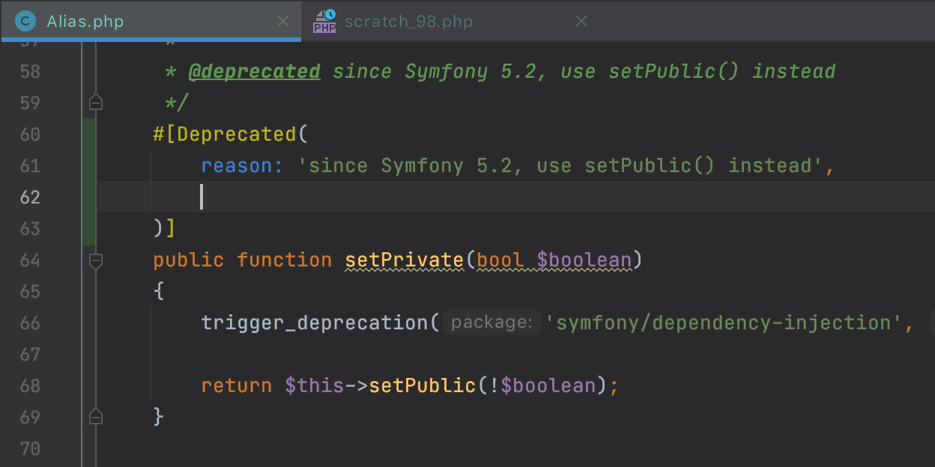This screenshot has height=467, width=935.
Task: Click the package: parameter hint inlay
Action: click(x=491, y=322)
